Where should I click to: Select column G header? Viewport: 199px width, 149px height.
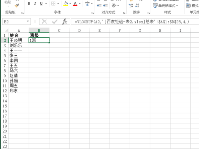[x=140, y=30]
